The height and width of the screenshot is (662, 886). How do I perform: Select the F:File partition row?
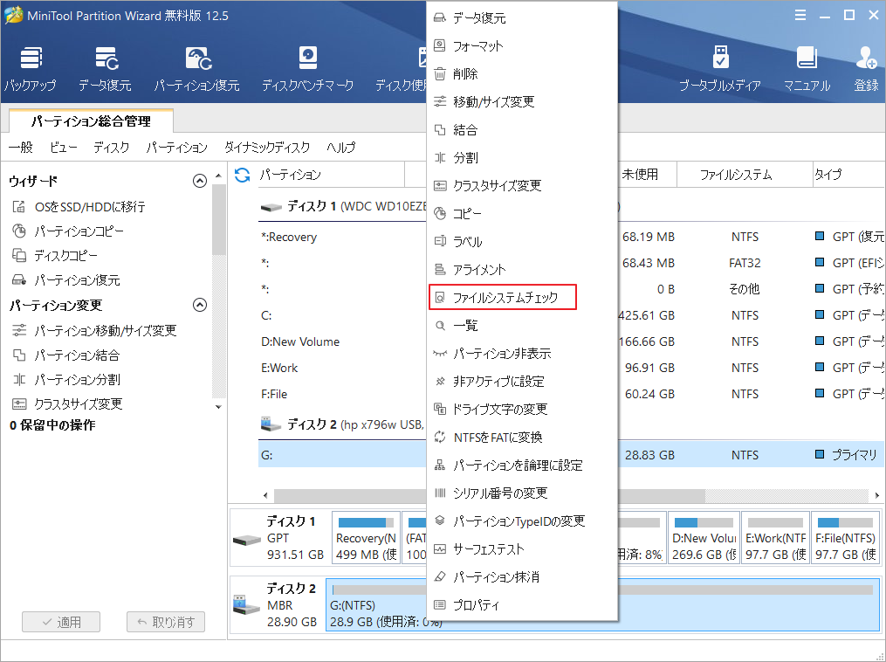pyautogui.click(x=342, y=394)
